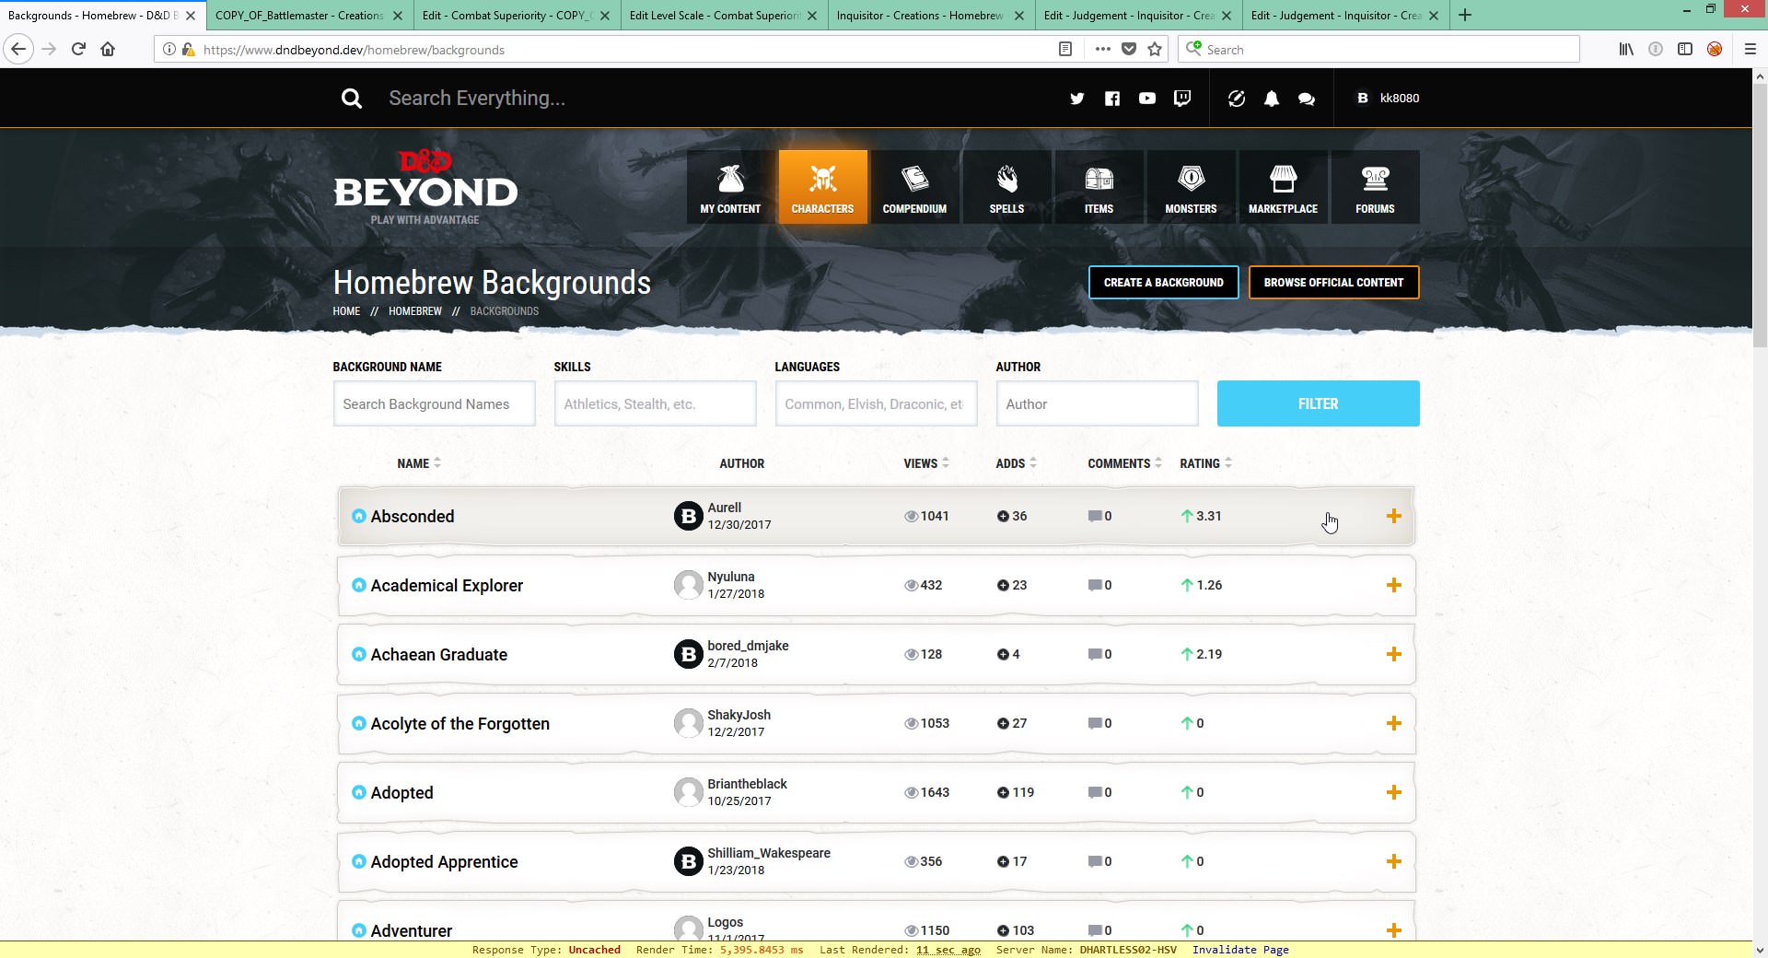The image size is (1768, 958).
Task: Expand the Adopted Apprentice row
Action: click(1393, 861)
